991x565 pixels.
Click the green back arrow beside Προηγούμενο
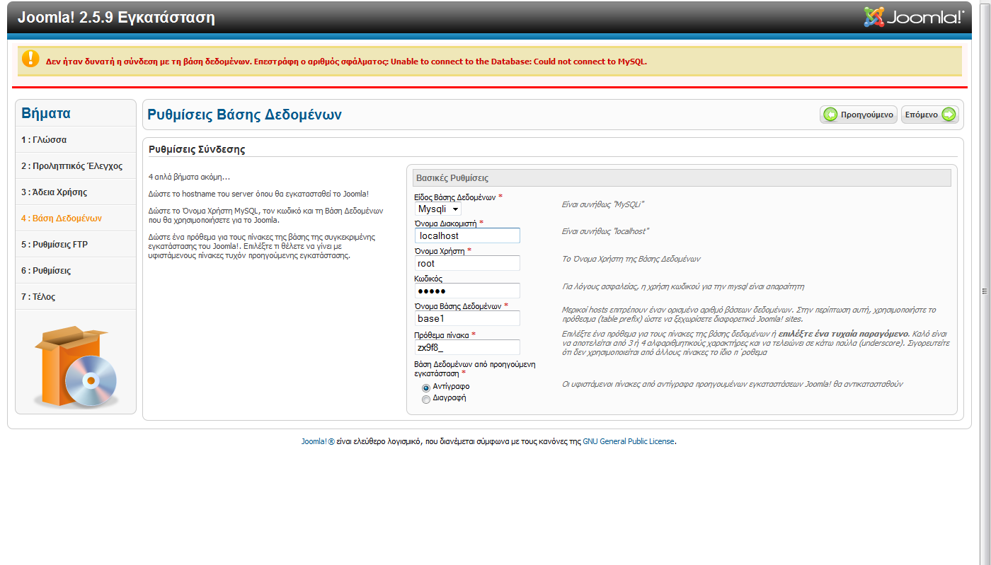pyautogui.click(x=830, y=115)
